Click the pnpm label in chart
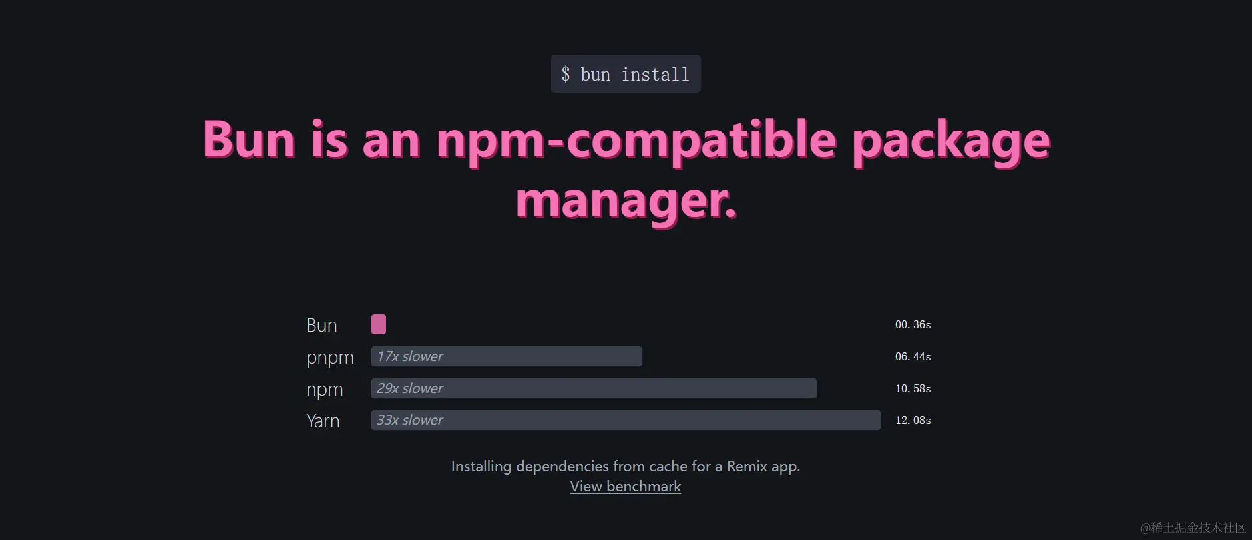Viewport: 1252px width, 540px height. click(330, 358)
